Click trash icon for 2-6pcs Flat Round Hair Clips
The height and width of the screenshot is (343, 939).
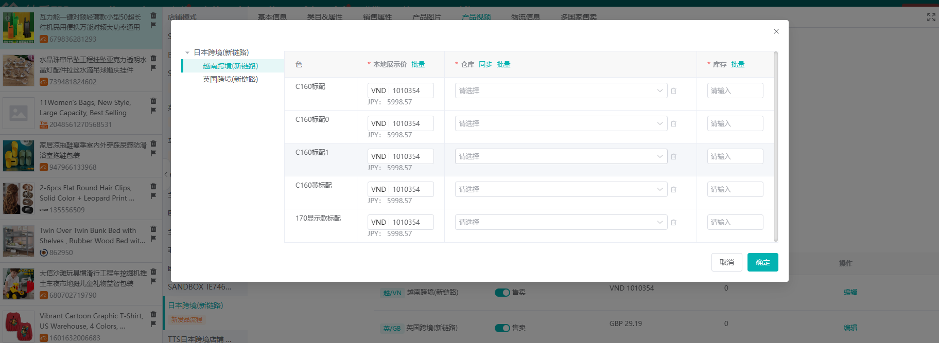[153, 186]
